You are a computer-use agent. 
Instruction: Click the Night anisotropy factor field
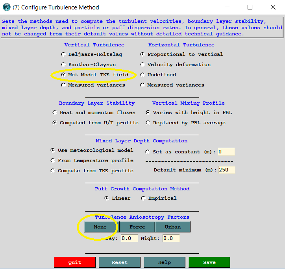[171, 238]
